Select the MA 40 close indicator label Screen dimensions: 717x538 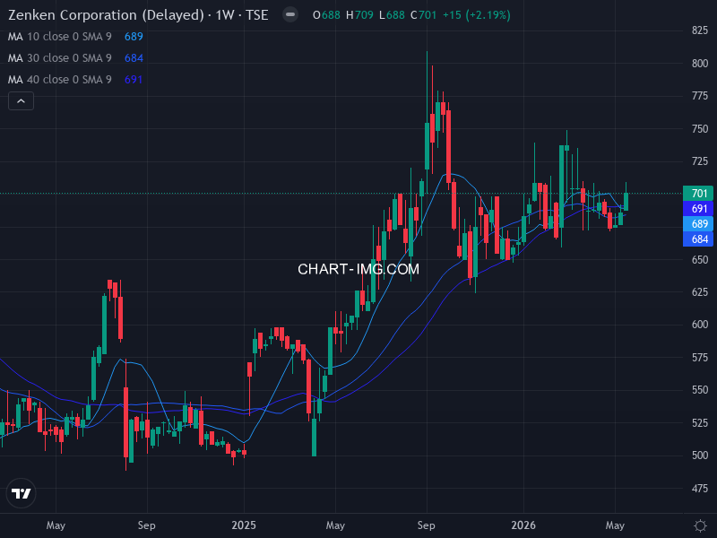(x=60, y=80)
